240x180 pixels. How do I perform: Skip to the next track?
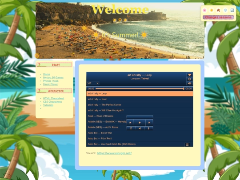[x=149, y=123]
